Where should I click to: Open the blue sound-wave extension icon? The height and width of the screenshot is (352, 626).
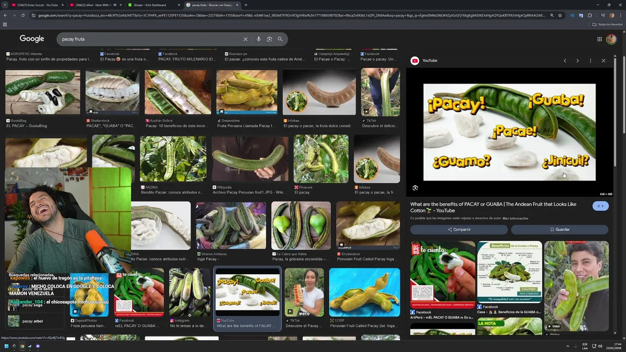(x=572, y=15)
